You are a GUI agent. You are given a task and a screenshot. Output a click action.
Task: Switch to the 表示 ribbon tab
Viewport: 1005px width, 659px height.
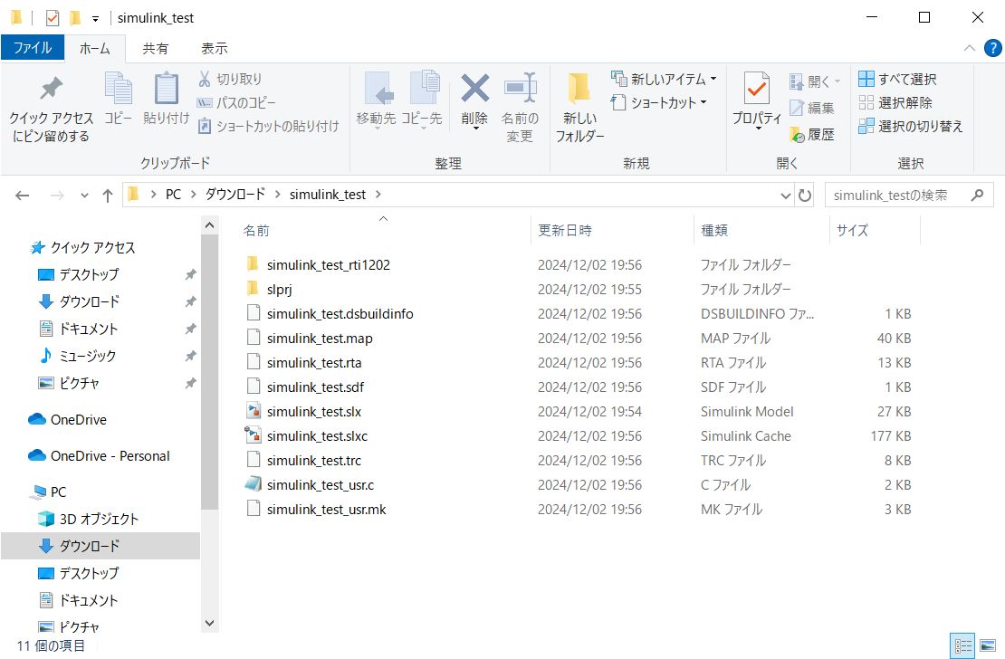click(x=216, y=48)
